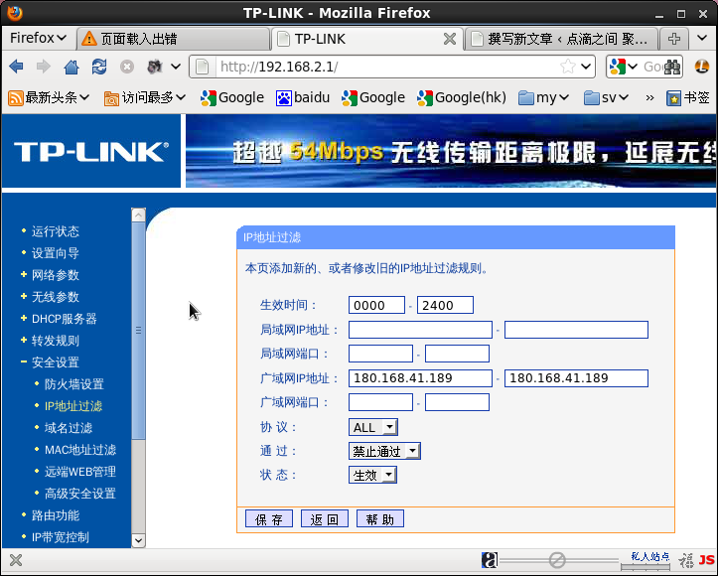Open the URL history dropdown arrow
The height and width of the screenshot is (576, 718).
586,67
